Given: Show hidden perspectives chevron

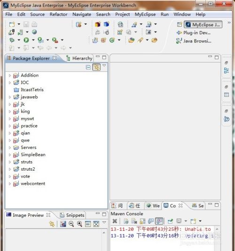Looking at the screenshot, I should pyautogui.click(x=229, y=23).
